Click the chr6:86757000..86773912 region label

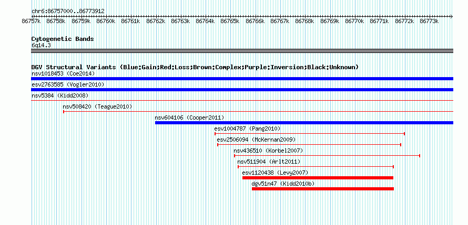pyautogui.click(x=68, y=11)
